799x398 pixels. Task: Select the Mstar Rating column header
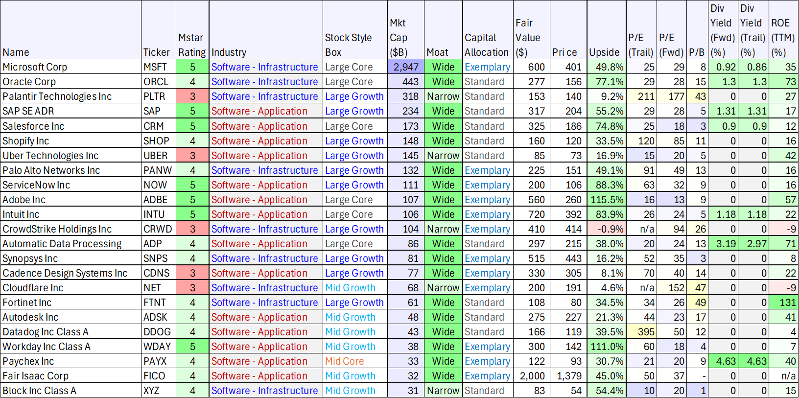coord(192,30)
